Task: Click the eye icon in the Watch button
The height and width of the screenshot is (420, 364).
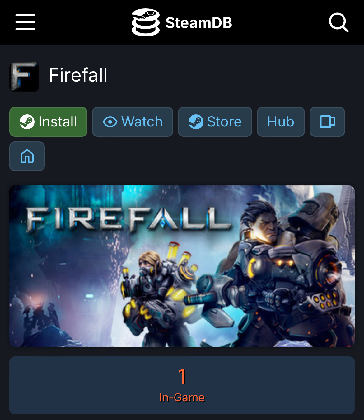Action: click(x=110, y=122)
